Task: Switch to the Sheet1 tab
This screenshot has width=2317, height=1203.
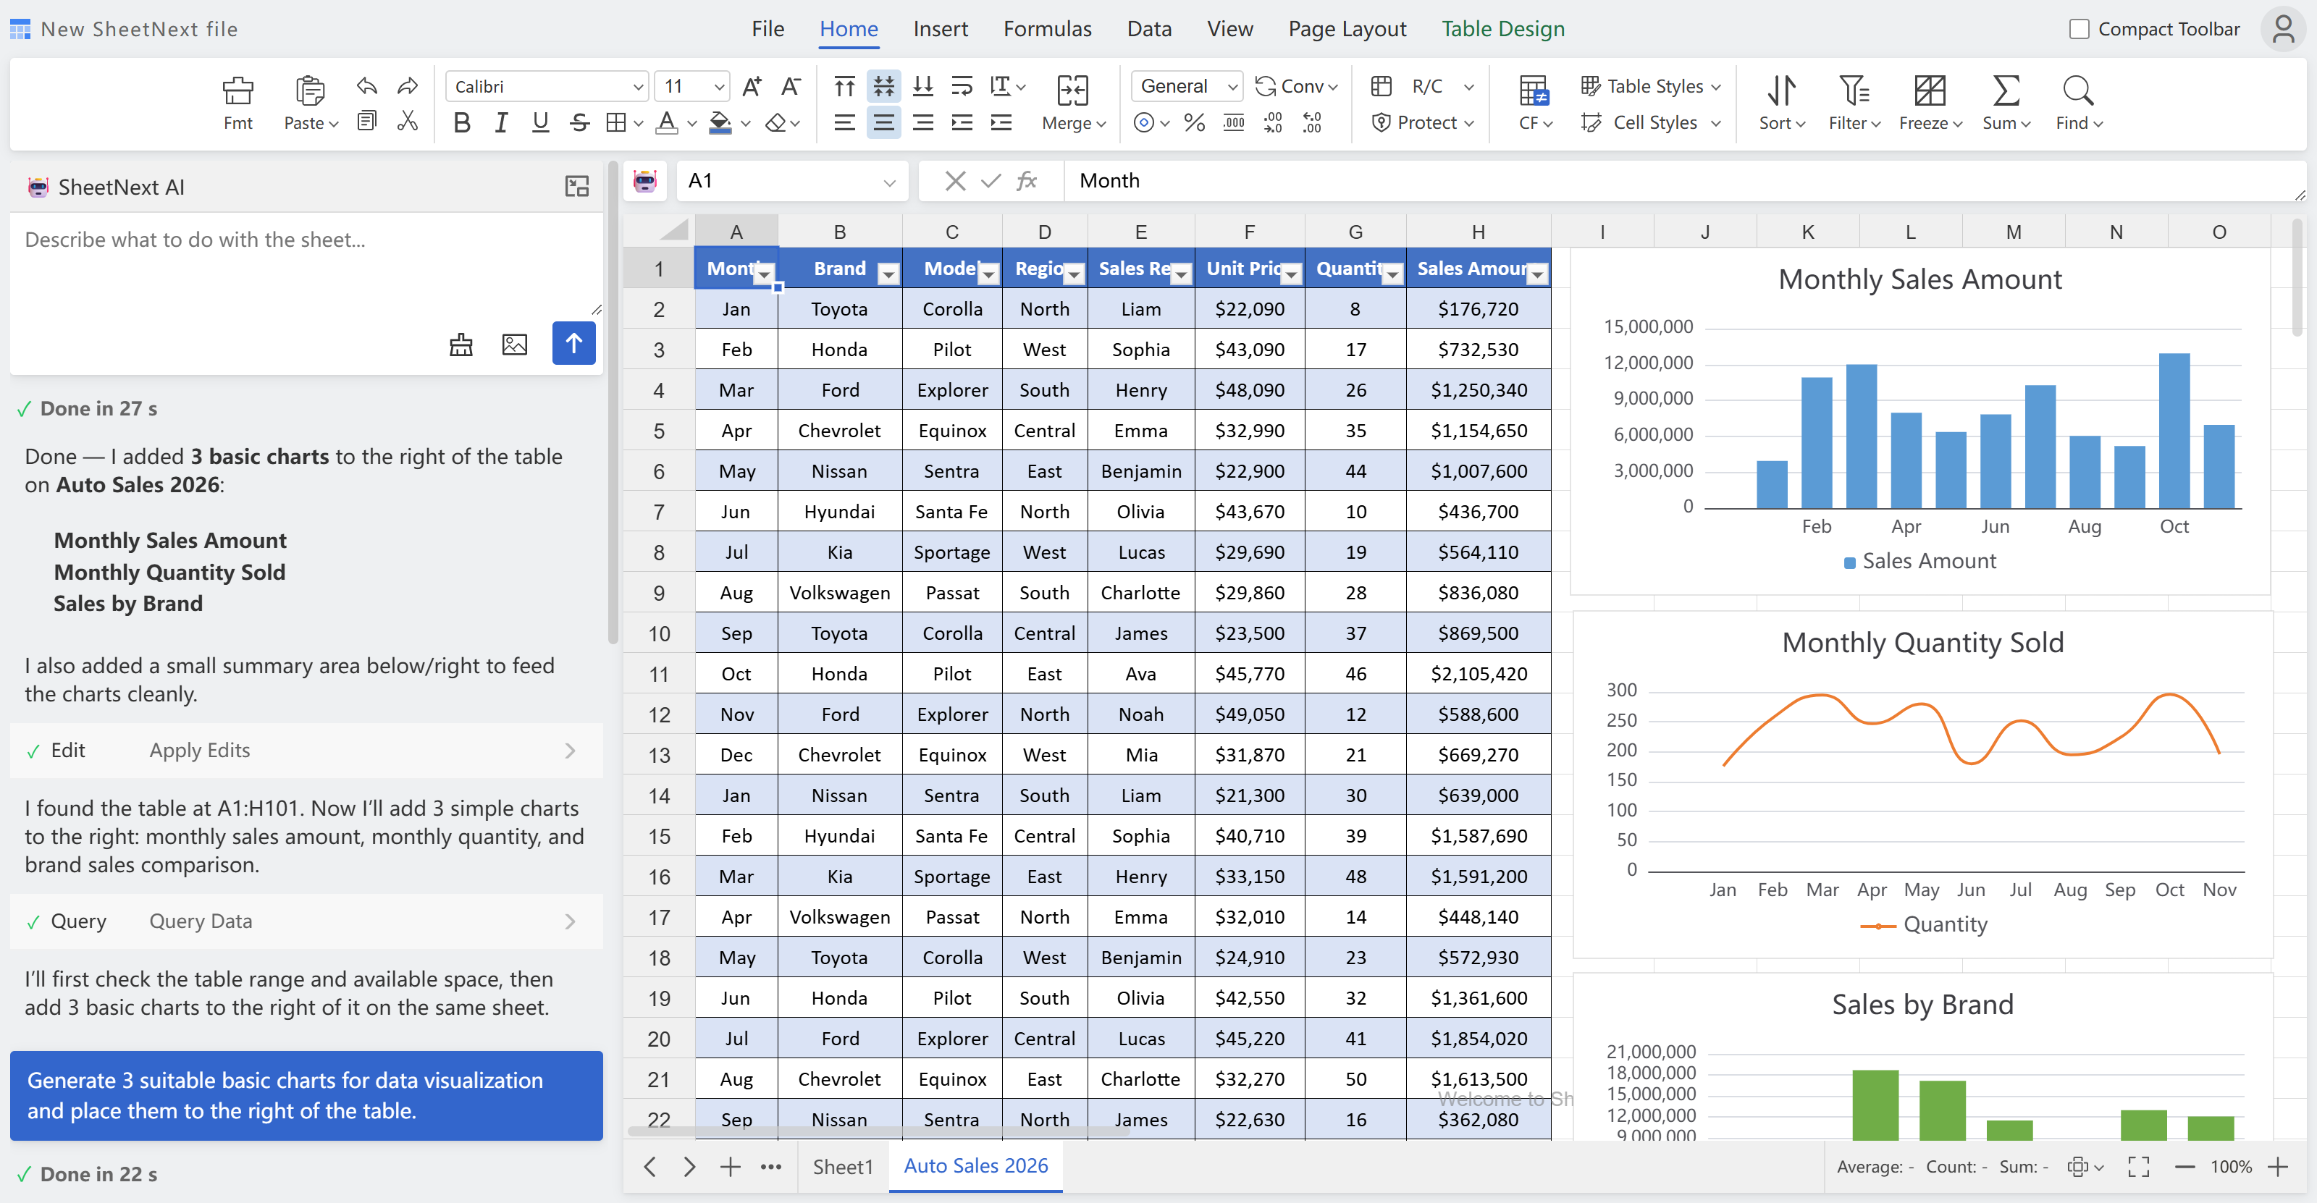Action: pos(842,1166)
